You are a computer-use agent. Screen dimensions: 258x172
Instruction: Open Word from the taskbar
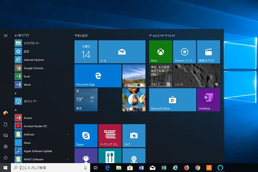[x=141, y=168]
